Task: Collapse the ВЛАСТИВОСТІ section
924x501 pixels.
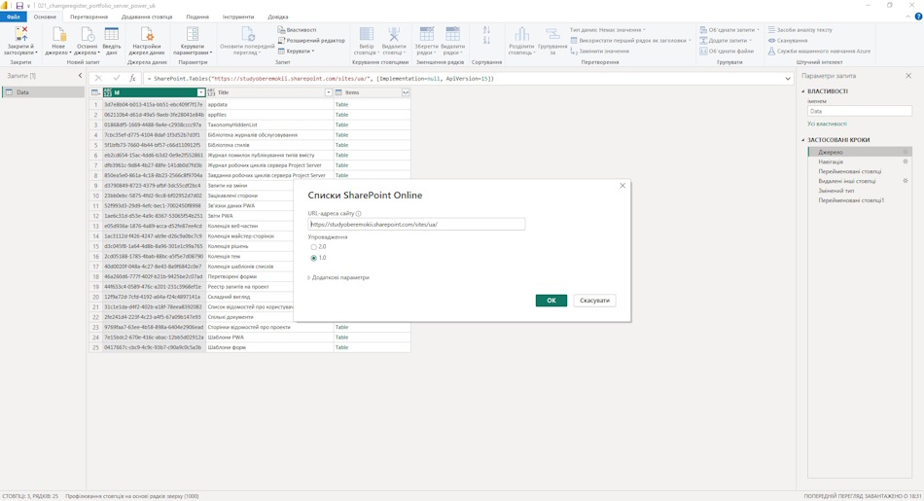Action: 803,91
